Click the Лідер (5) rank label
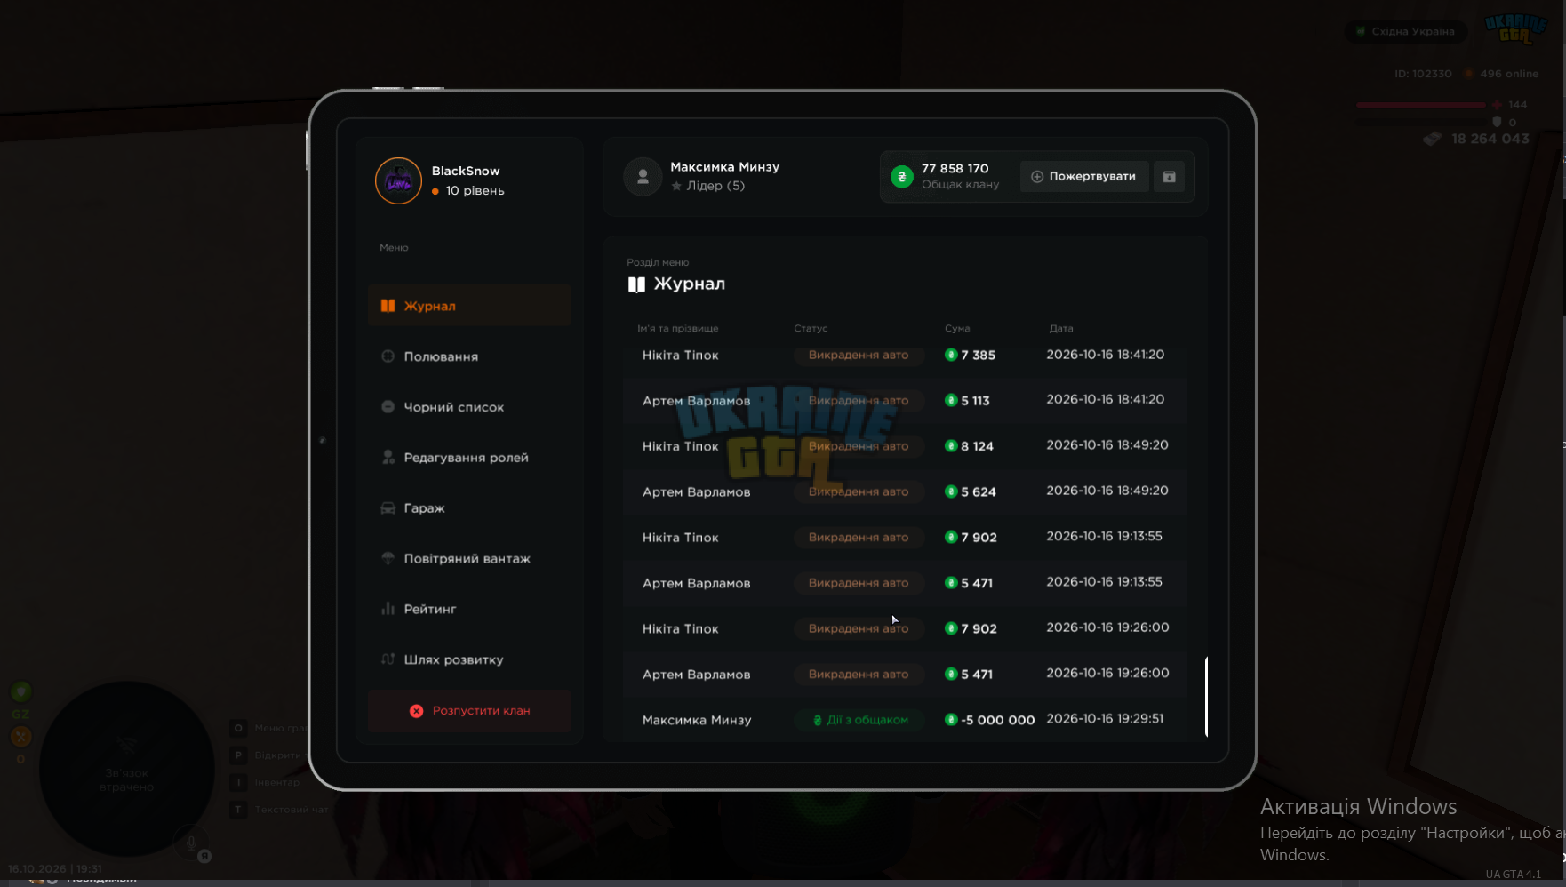This screenshot has width=1566, height=887. point(715,186)
